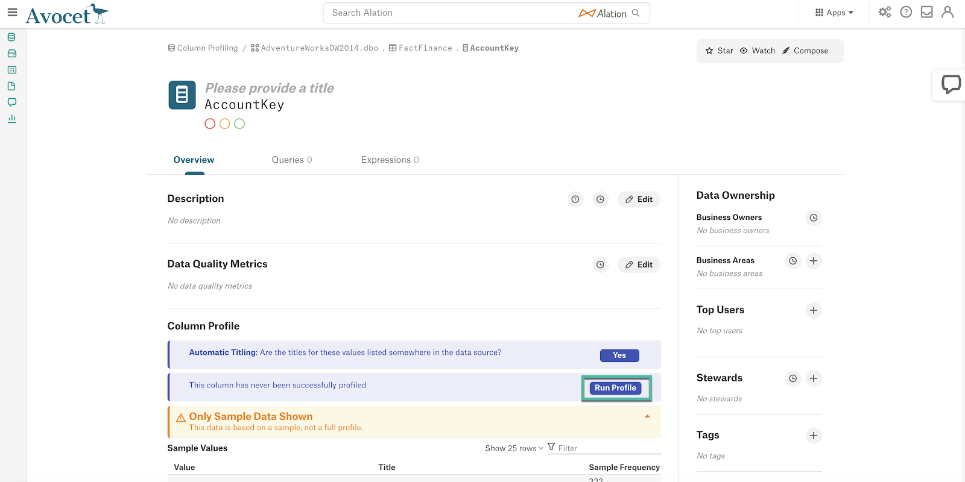Add a tag plus icon

point(814,436)
